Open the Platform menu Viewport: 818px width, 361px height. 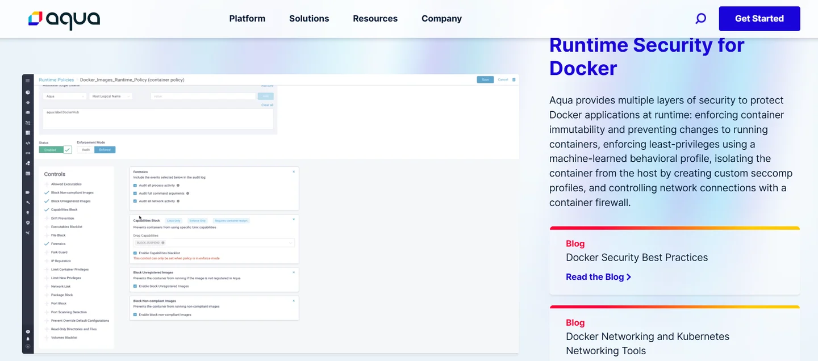tap(247, 19)
